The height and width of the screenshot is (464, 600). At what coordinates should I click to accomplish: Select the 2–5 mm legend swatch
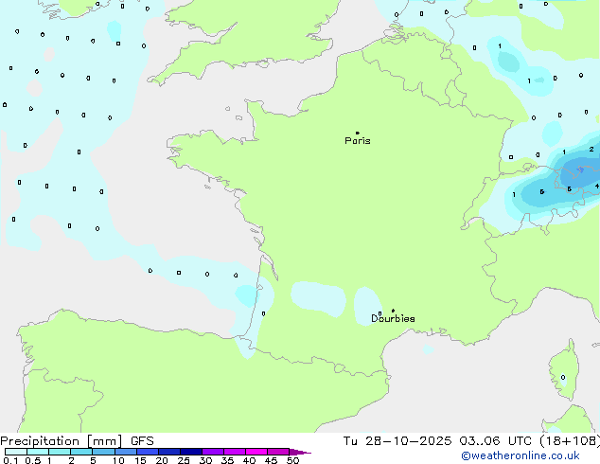coord(81,452)
